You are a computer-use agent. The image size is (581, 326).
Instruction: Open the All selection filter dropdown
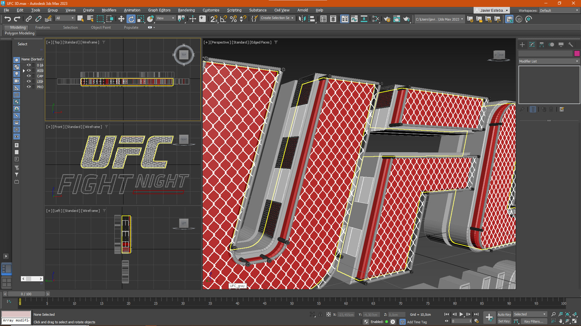tap(65, 18)
